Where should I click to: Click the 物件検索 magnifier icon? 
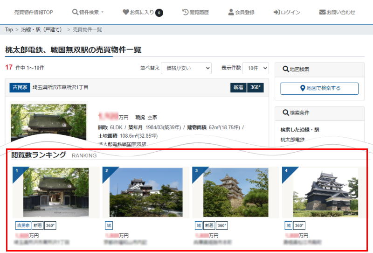75,12
